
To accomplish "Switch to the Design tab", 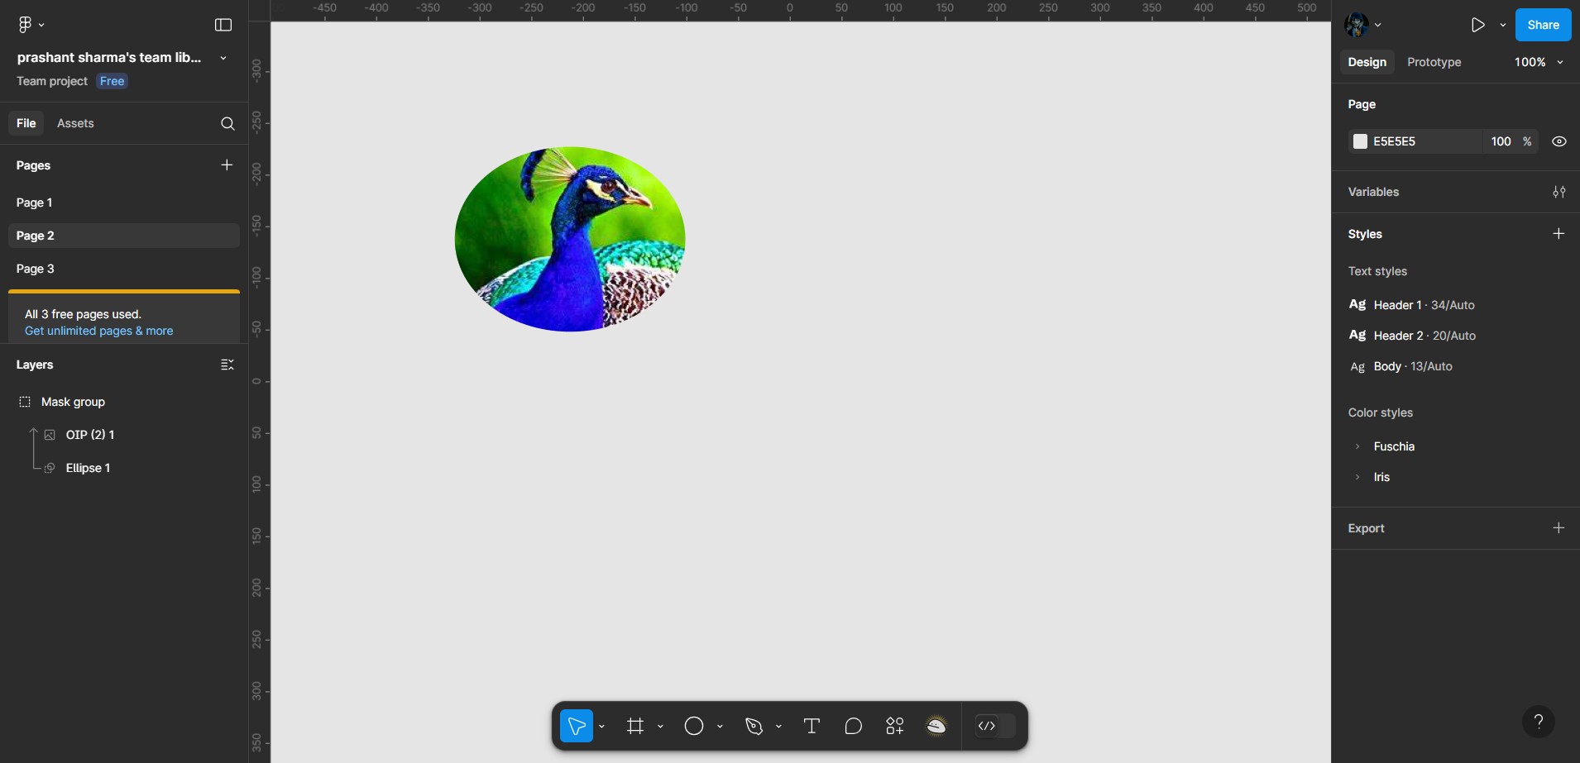I will [1367, 62].
